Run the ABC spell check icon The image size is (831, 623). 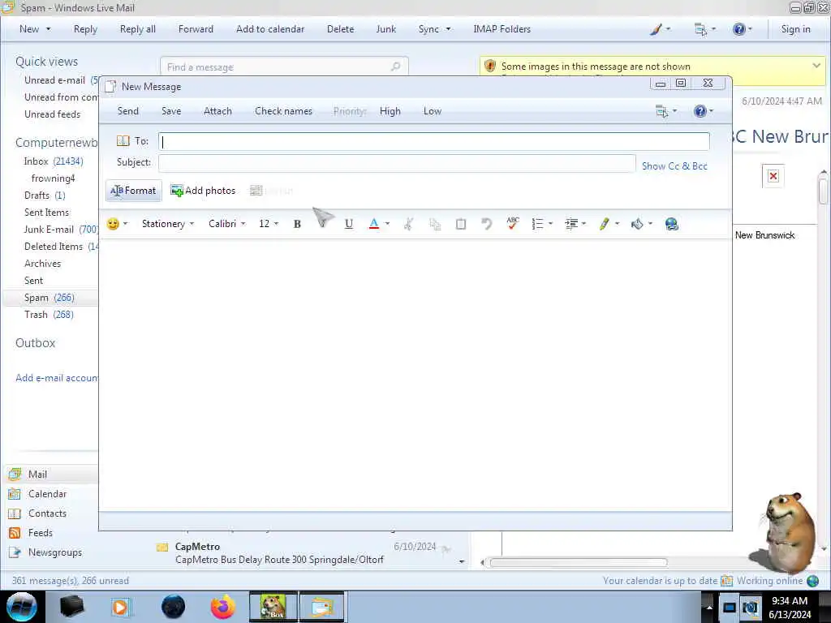[x=513, y=224]
